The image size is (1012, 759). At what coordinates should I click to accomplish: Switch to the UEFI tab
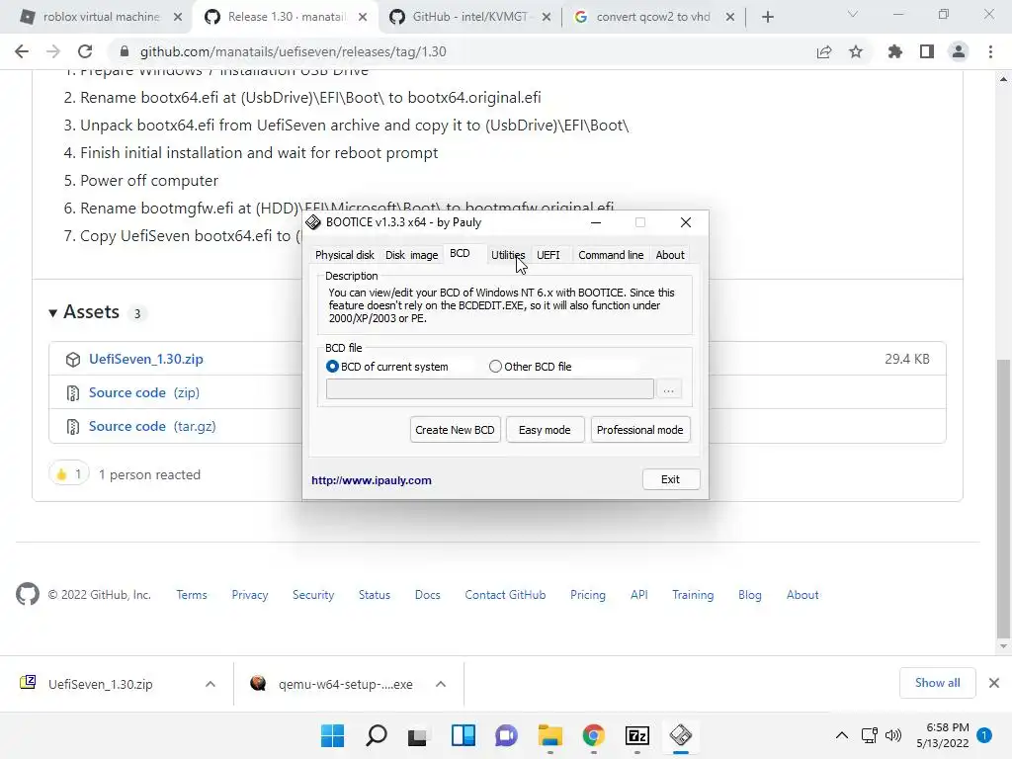click(x=548, y=255)
